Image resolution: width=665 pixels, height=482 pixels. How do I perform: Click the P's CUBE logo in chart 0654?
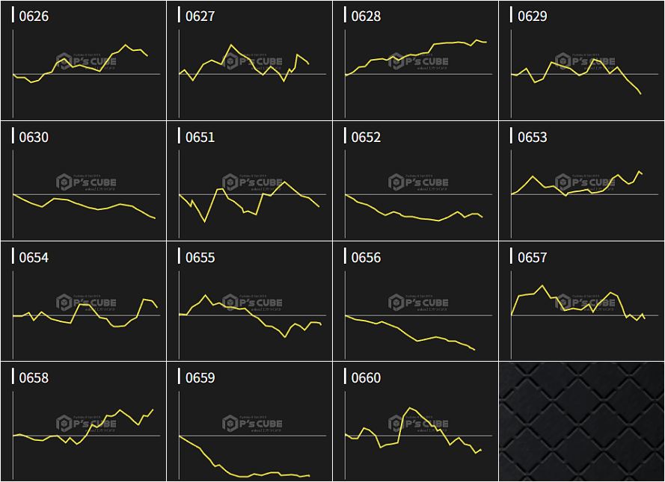tap(86, 303)
